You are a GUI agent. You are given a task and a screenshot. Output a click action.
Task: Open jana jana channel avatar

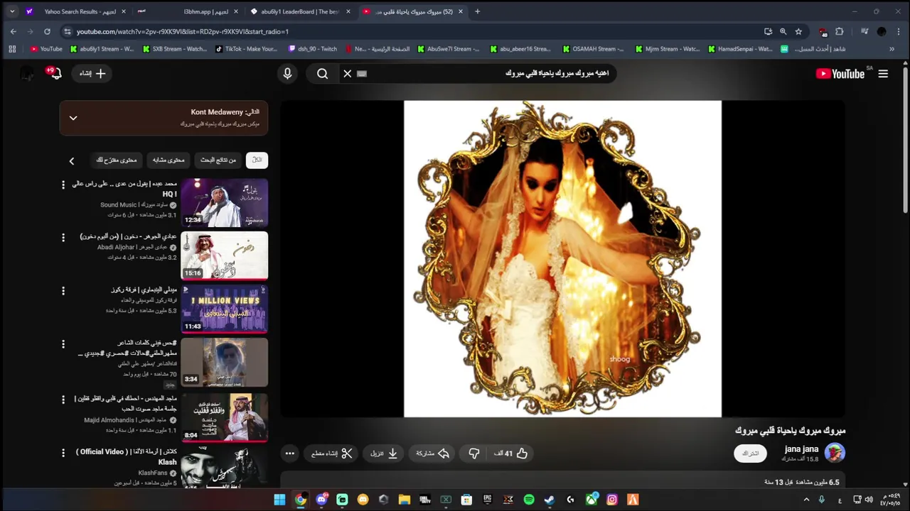pos(835,453)
